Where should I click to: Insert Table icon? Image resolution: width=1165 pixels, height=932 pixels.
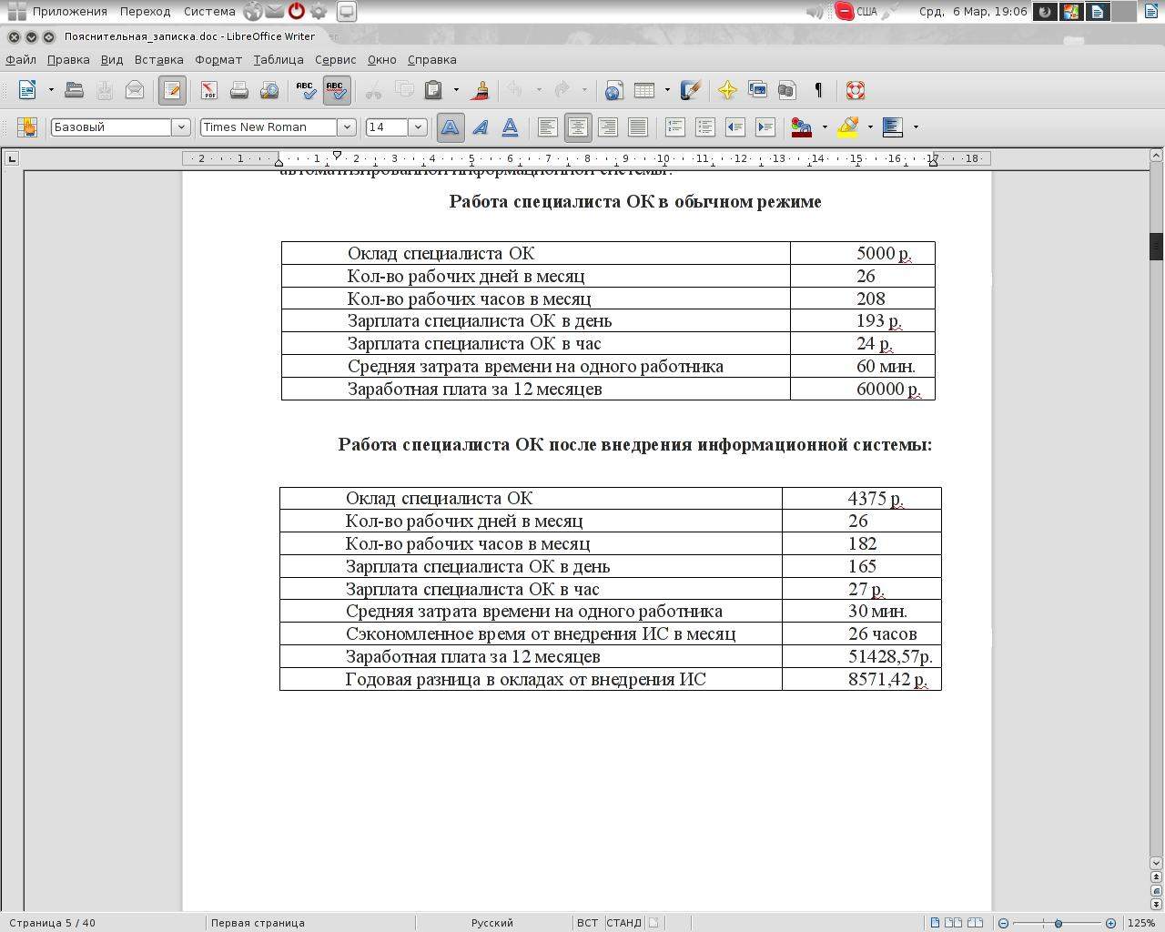pyautogui.click(x=644, y=90)
